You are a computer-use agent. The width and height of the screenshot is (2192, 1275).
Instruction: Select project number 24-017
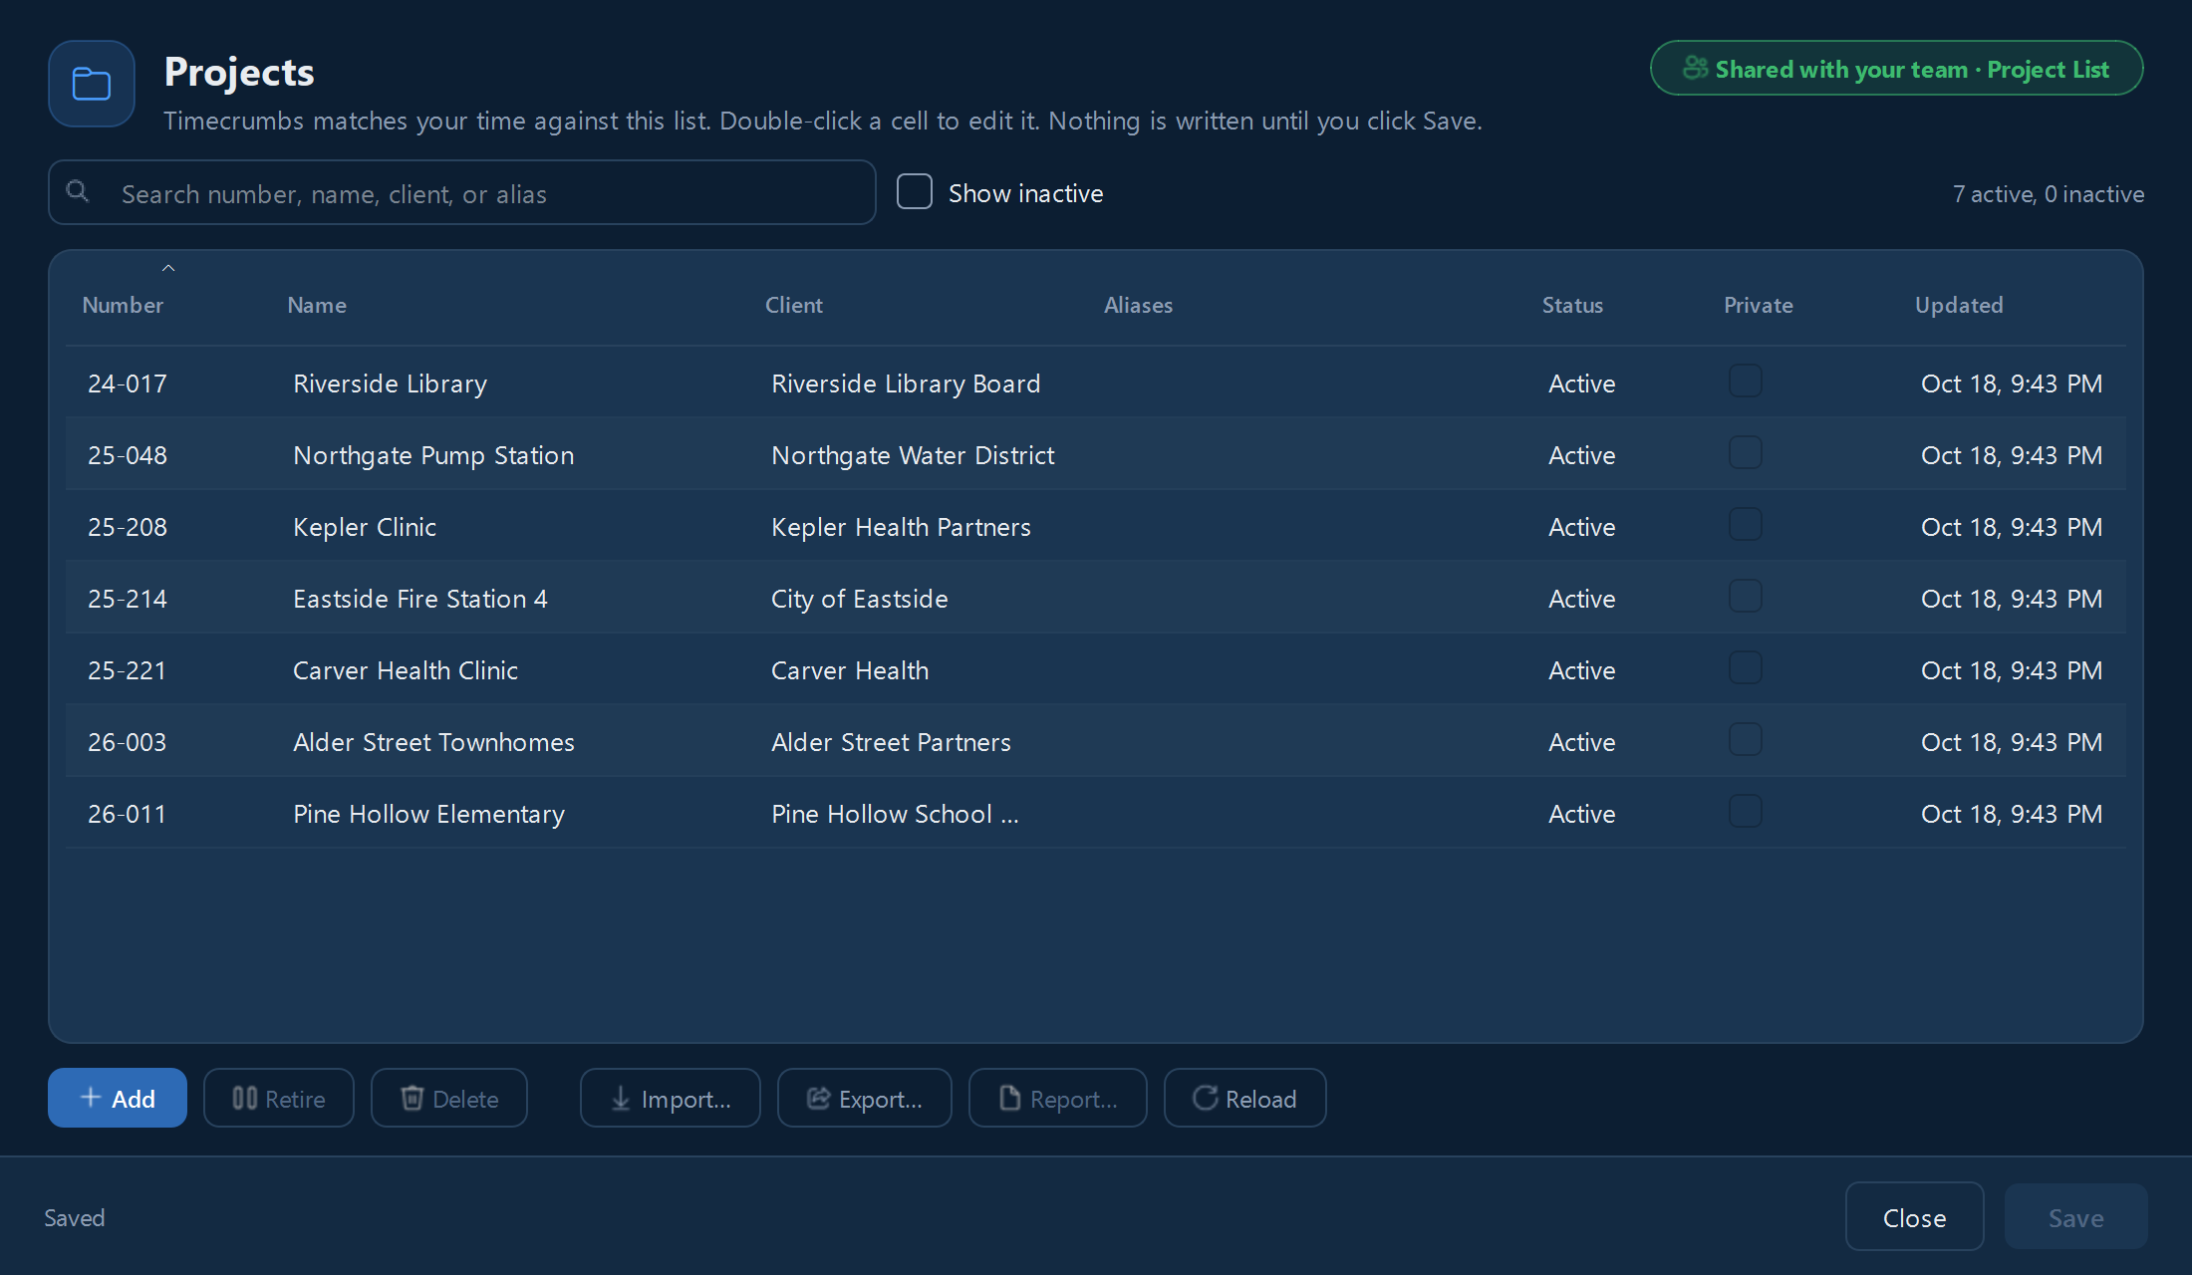[x=127, y=383]
